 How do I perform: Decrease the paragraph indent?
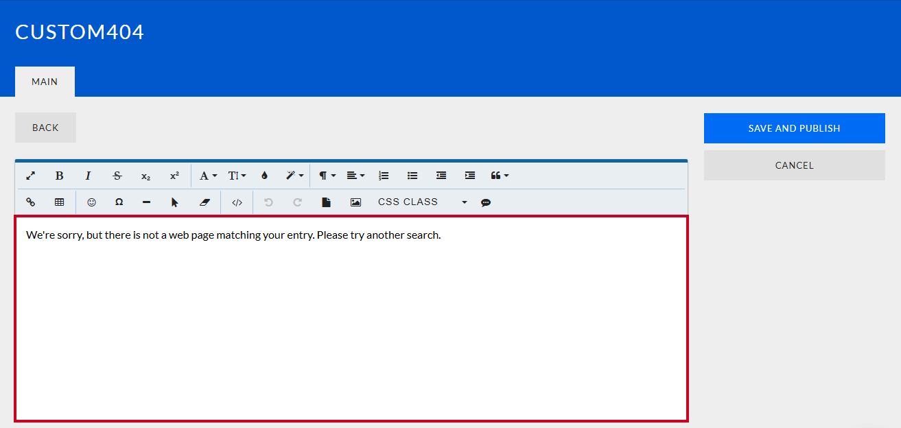[x=441, y=176]
